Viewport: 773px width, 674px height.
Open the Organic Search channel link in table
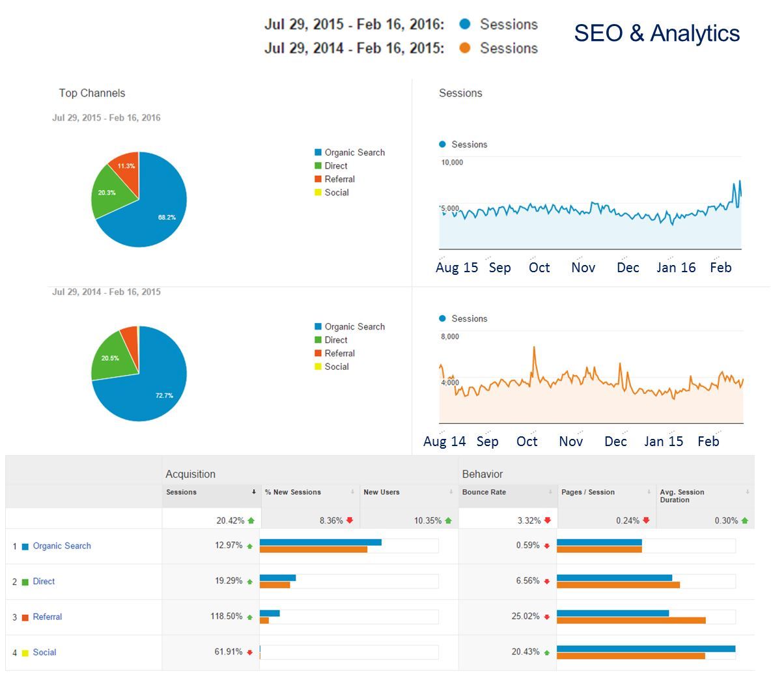[x=62, y=546]
